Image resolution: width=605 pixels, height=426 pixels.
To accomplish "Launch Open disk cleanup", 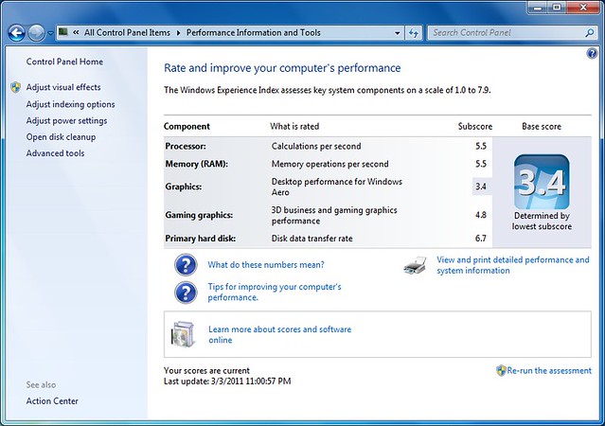I will [x=61, y=137].
